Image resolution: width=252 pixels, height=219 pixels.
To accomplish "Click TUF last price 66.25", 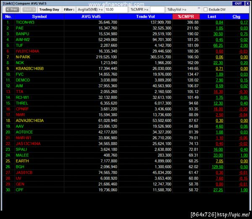I will 218,45.
